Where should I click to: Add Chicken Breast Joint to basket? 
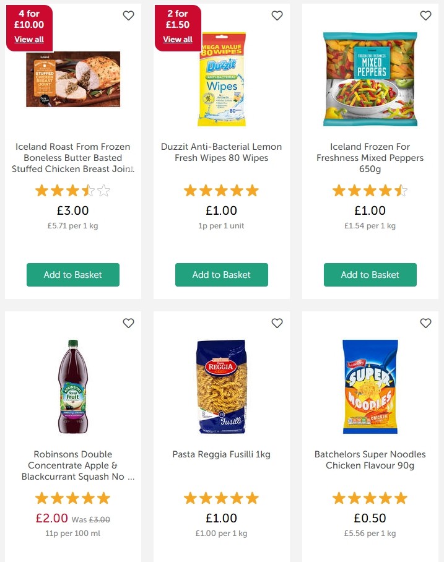coord(73,275)
